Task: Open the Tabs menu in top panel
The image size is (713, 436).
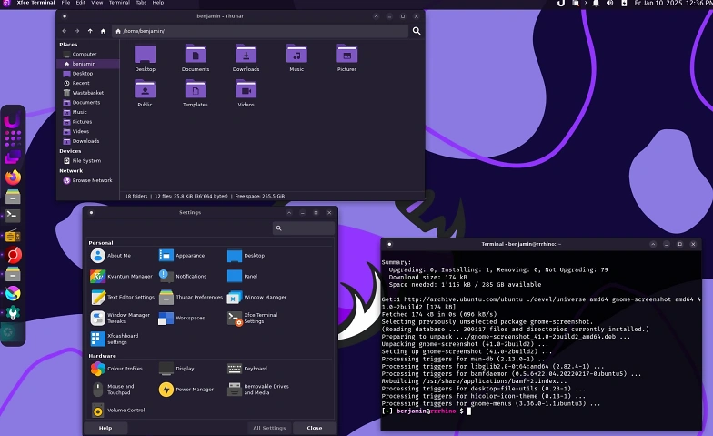Action: pos(141,3)
